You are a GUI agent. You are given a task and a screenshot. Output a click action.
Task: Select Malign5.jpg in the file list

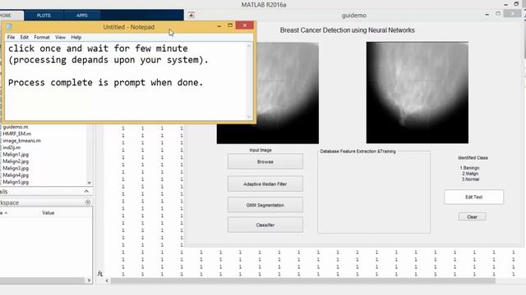(16, 182)
